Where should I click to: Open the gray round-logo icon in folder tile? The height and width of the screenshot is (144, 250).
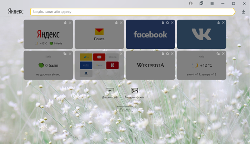click(x=86, y=73)
